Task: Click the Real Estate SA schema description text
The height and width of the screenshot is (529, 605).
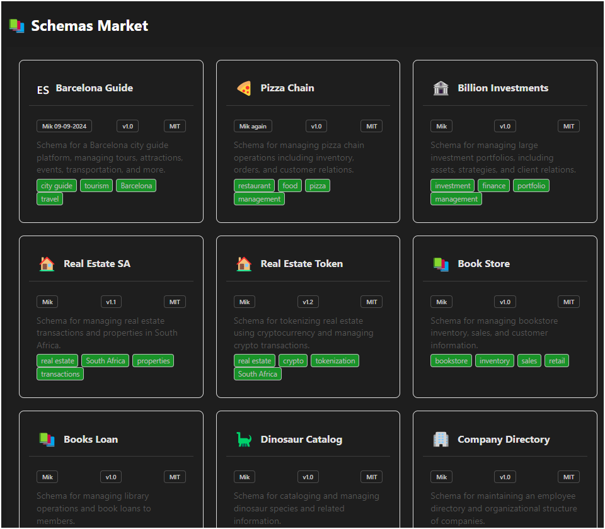Action: click(x=107, y=333)
